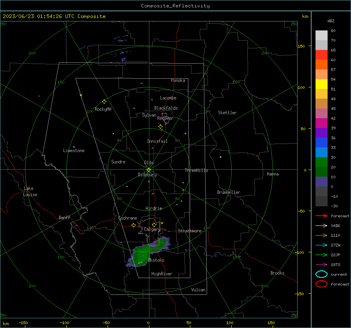Image resolution: width=351 pixels, height=328 pixels.
Task: Click the yellow diamond marker below RedDeer
Action: (160, 127)
